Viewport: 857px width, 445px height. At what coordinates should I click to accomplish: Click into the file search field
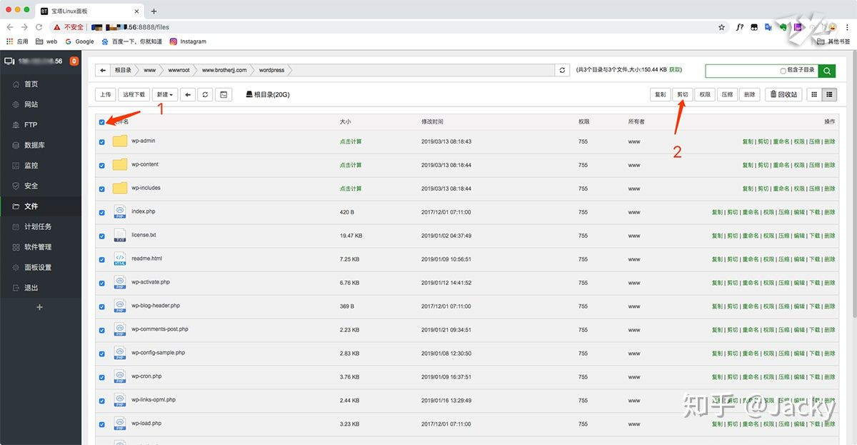click(x=743, y=71)
